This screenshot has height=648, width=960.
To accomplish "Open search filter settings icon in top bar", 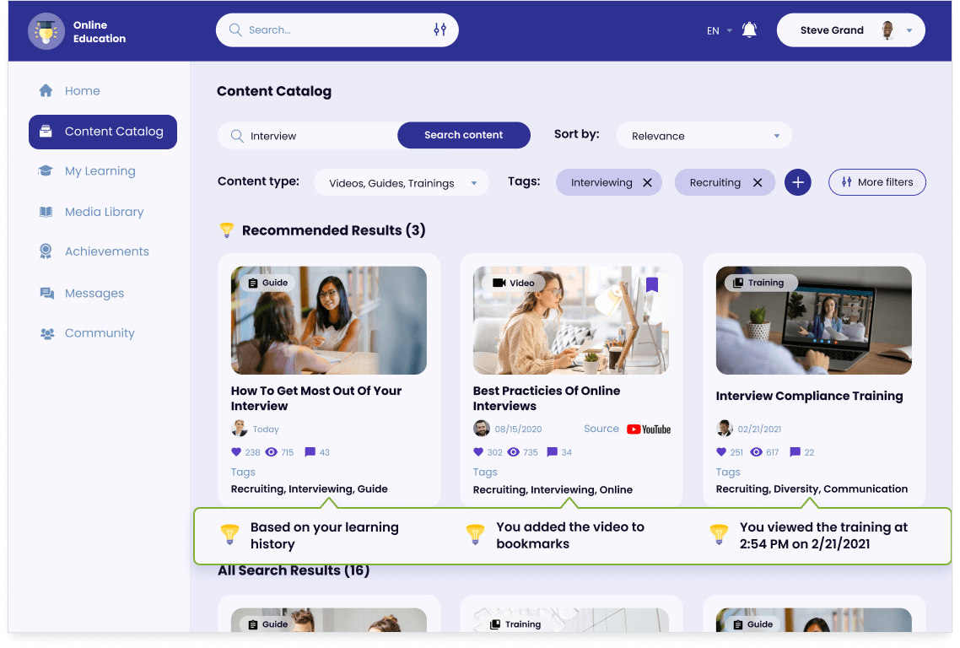I will point(440,30).
